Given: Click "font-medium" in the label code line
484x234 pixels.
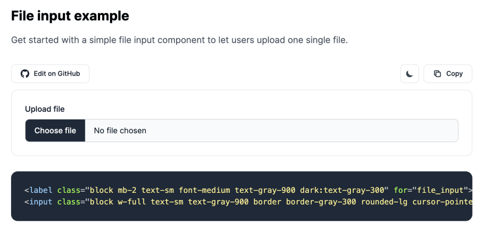Looking at the screenshot, I should click(205, 190).
